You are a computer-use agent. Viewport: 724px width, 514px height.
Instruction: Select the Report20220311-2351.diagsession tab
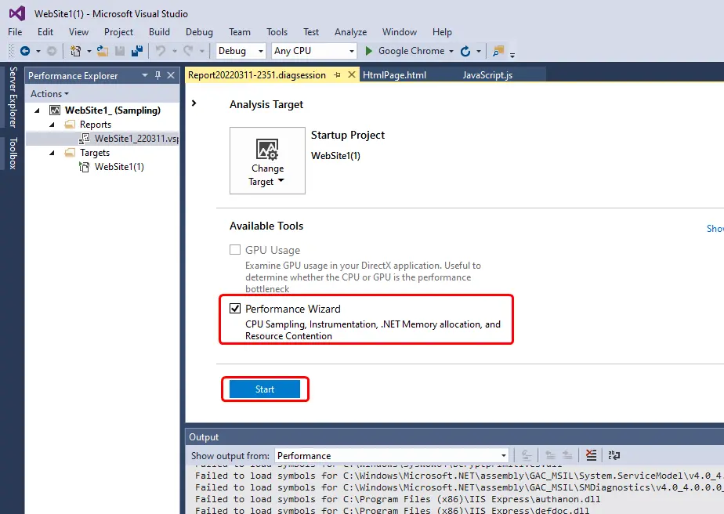pos(257,74)
